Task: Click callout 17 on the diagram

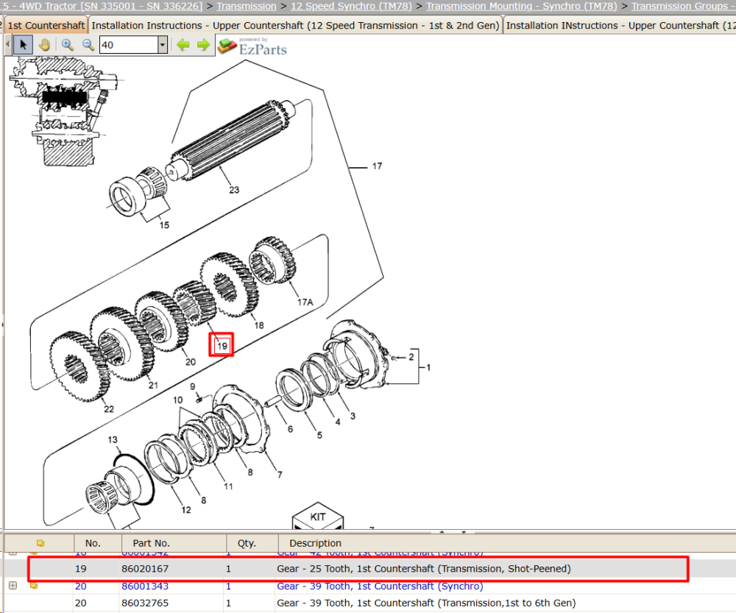Action: tap(377, 166)
